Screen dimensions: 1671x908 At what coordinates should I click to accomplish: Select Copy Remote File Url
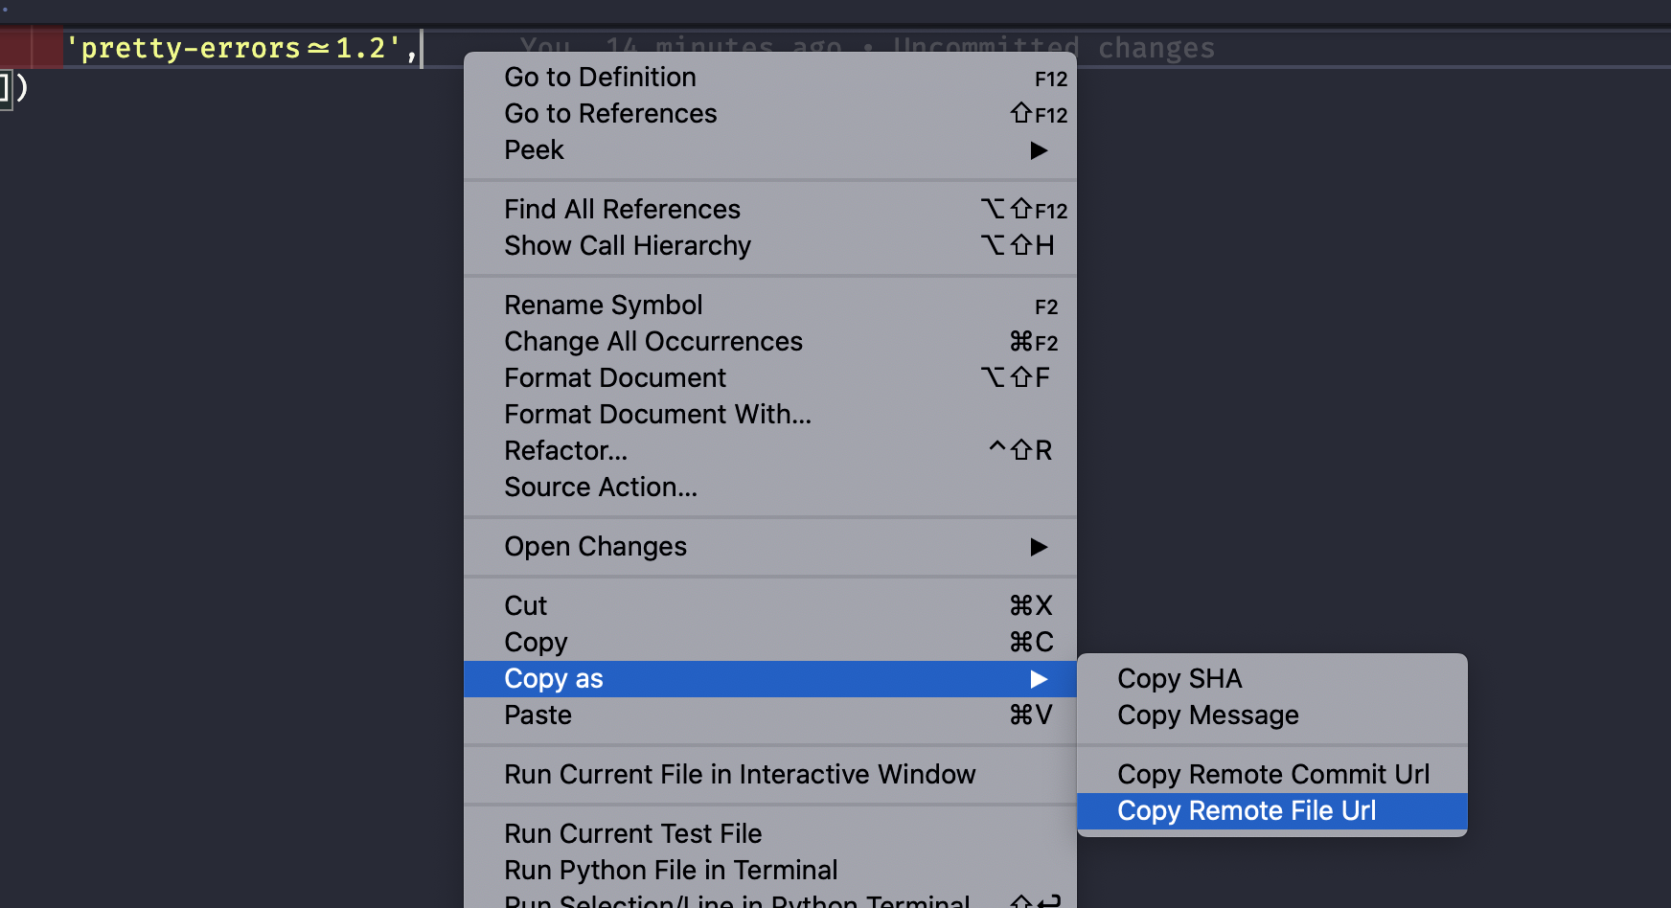click(x=1246, y=810)
